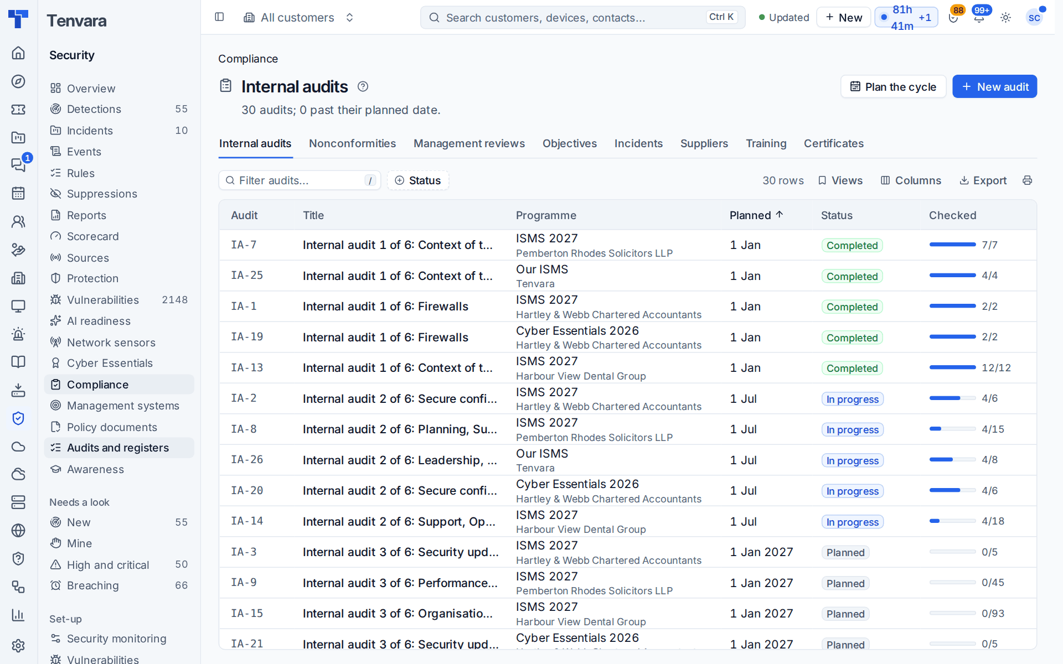The width and height of the screenshot is (1063, 664).
Task: Open the book icon in left rail
Action: 18,362
